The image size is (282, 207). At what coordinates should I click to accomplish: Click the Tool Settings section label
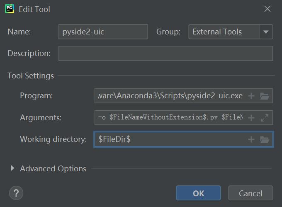(x=31, y=76)
